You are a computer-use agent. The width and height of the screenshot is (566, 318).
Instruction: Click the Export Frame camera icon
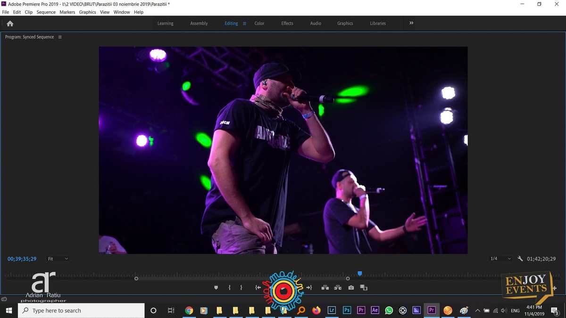351,287
